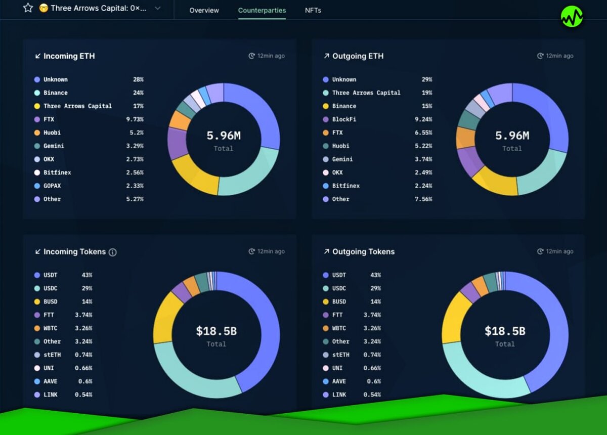
Task: Select FTT in Incoming Tokens list
Action: click(x=63, y=315)
